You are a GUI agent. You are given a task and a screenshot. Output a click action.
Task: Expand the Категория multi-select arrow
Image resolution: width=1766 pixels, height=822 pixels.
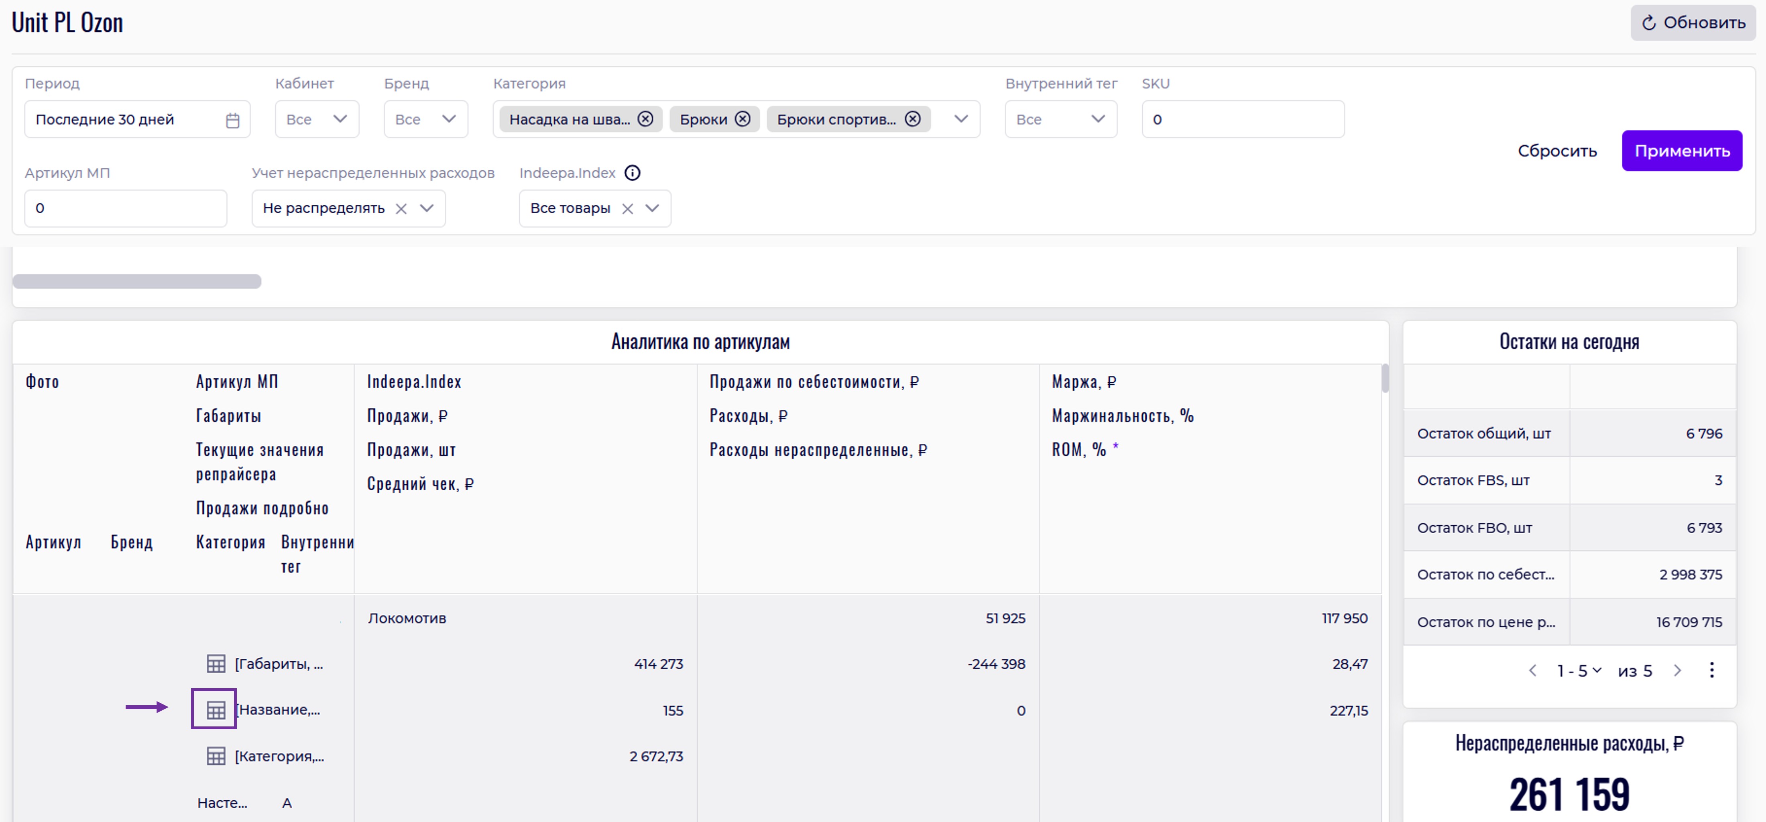tap(961, 119)
